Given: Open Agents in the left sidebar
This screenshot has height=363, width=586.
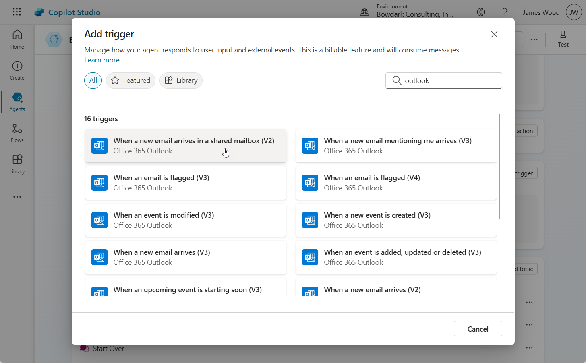Looking at the screenshot, I should point(17,101).
